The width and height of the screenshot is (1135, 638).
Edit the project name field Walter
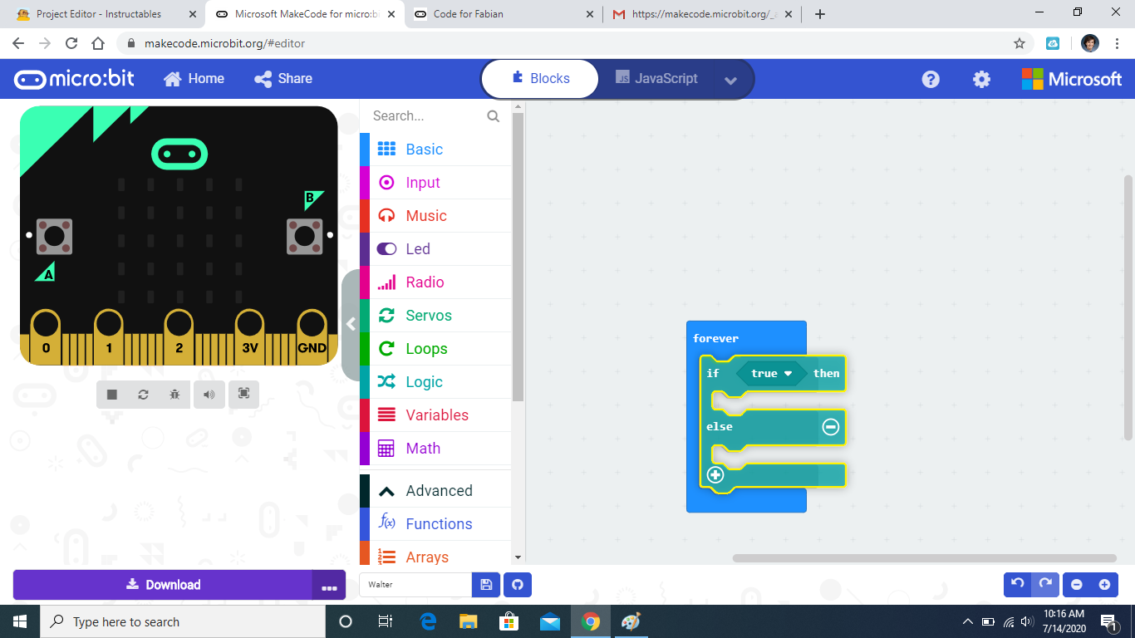415,585
